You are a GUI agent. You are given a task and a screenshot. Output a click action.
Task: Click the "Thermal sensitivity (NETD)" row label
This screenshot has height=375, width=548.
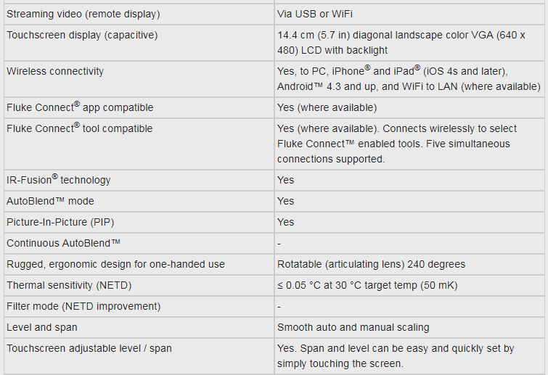(x=69, y=285)
